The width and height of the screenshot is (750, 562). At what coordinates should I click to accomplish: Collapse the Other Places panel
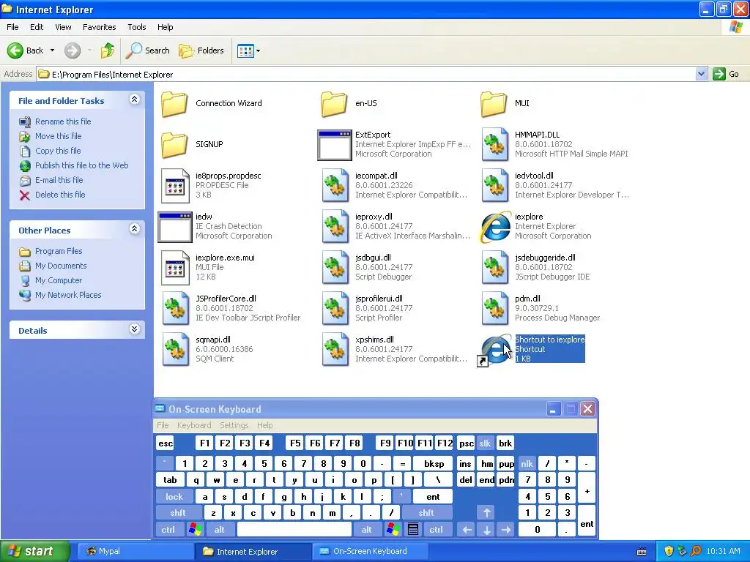(135, 229)
